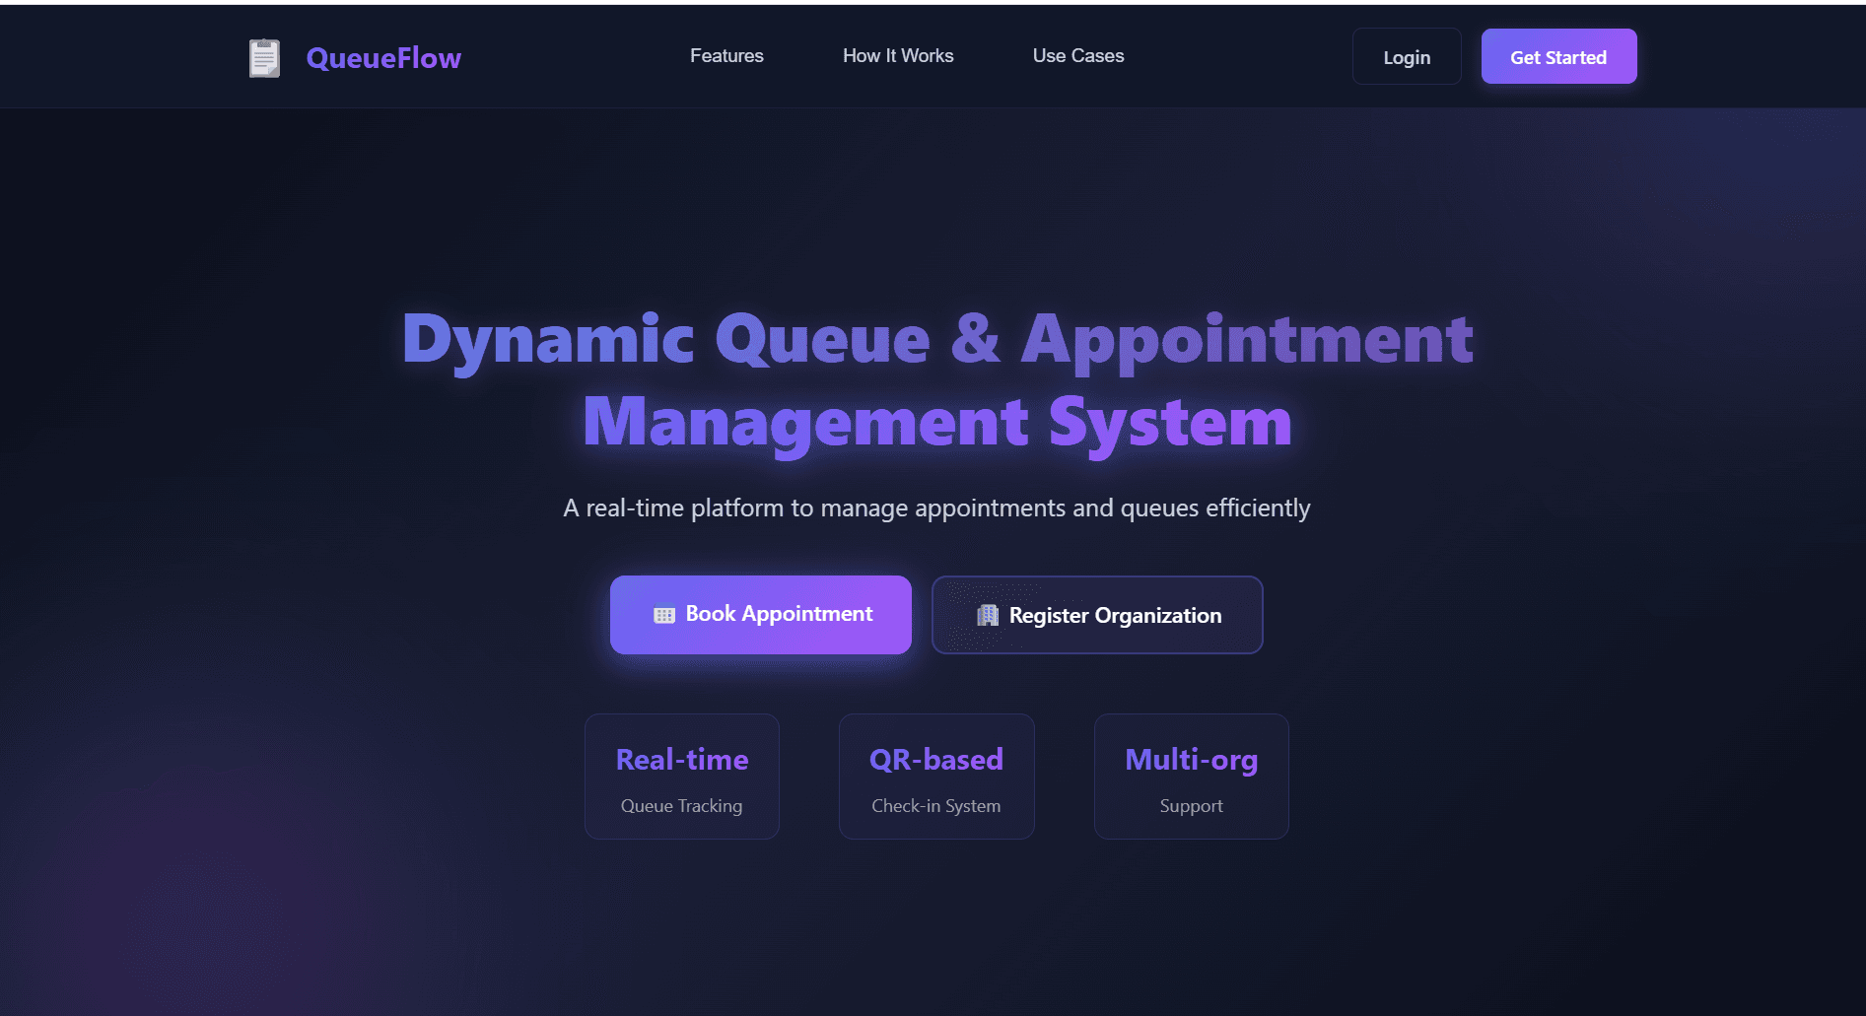Select the Multi-org Support card

click(1191, 777)
